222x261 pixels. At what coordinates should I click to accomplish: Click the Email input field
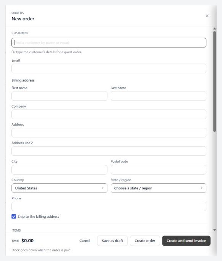point(109,69)
